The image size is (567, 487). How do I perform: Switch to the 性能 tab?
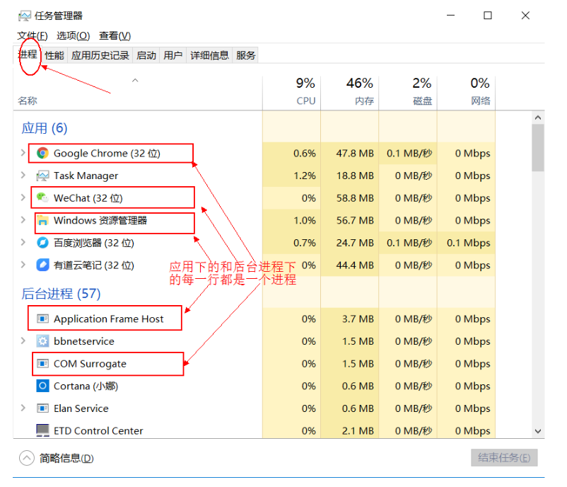coord(54,55)
